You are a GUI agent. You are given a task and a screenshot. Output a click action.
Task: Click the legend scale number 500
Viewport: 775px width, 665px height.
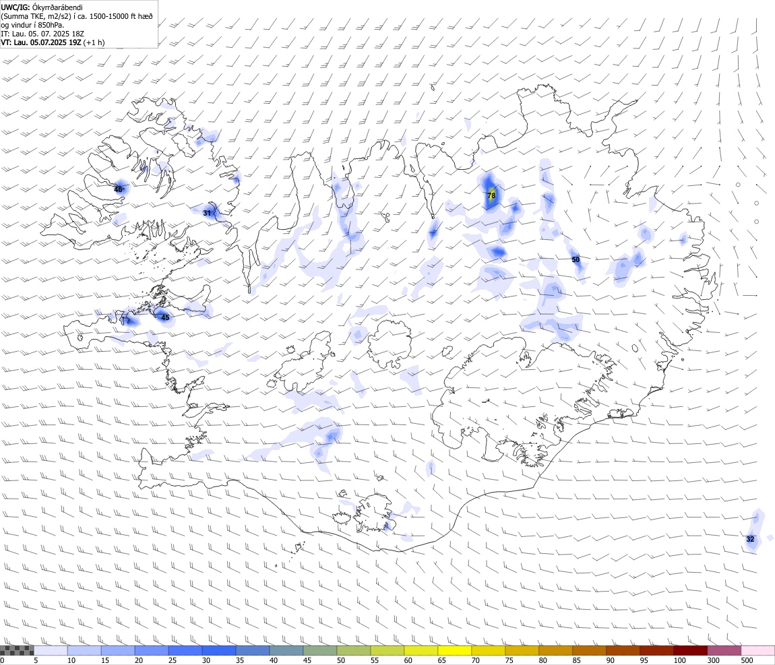747,660
